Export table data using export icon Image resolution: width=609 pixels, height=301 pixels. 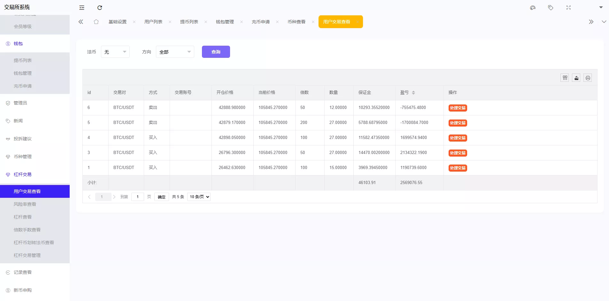[x=576, y=78]
